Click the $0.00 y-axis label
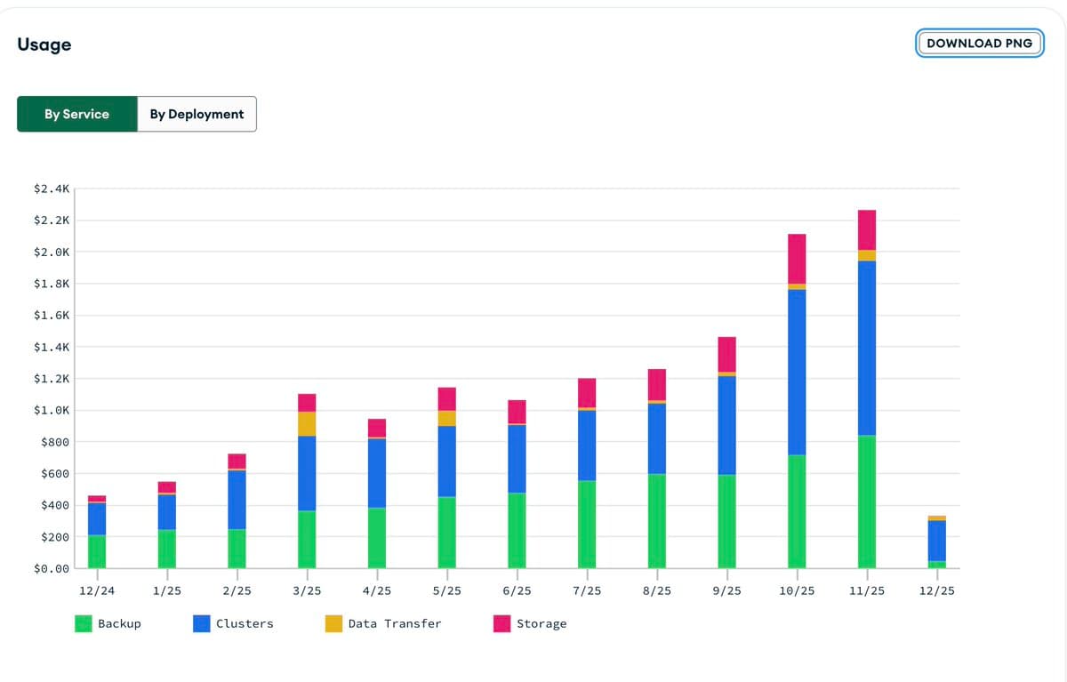This screenshot has width=1067, height=682. point(51,568)
